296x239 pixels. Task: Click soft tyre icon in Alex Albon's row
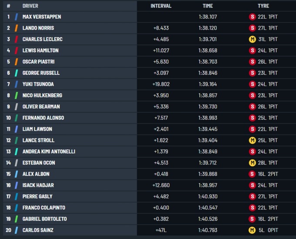[x=252, y=174]
